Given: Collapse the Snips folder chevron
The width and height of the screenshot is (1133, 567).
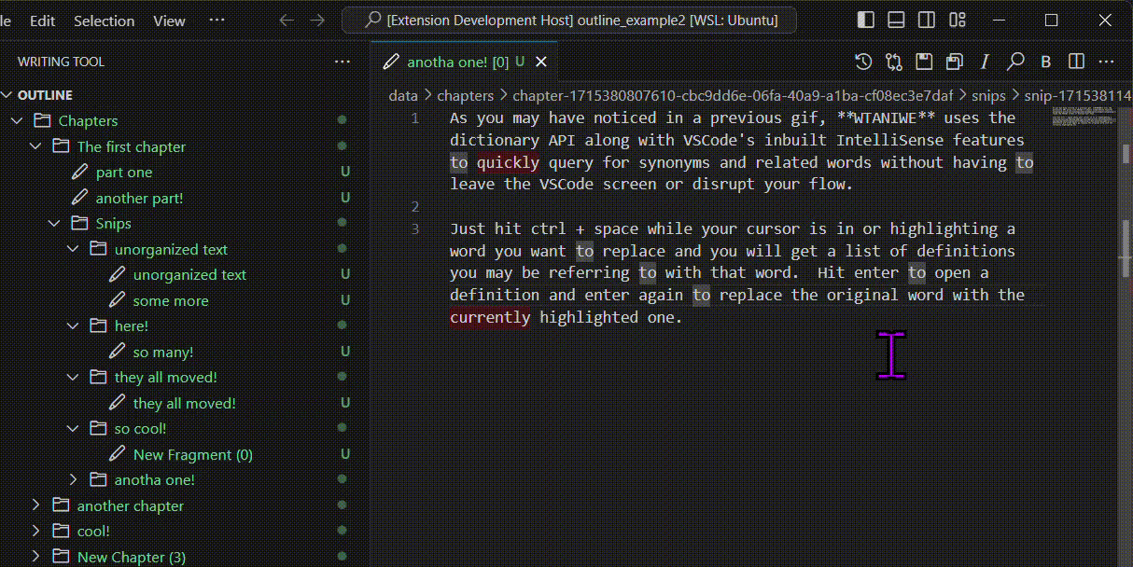Looking at the screenshot, I should click(x=54, y=223).
